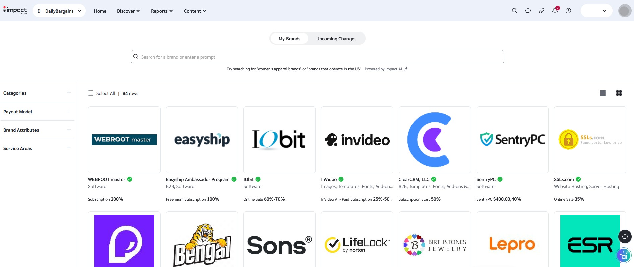Open the InVideo brand name link
The width and height of the screenshot is (634, 267).
pos(329,179)
